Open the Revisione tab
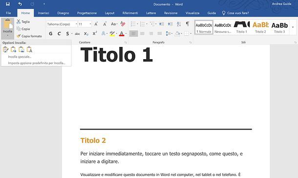298x178 pixels. 171,13
